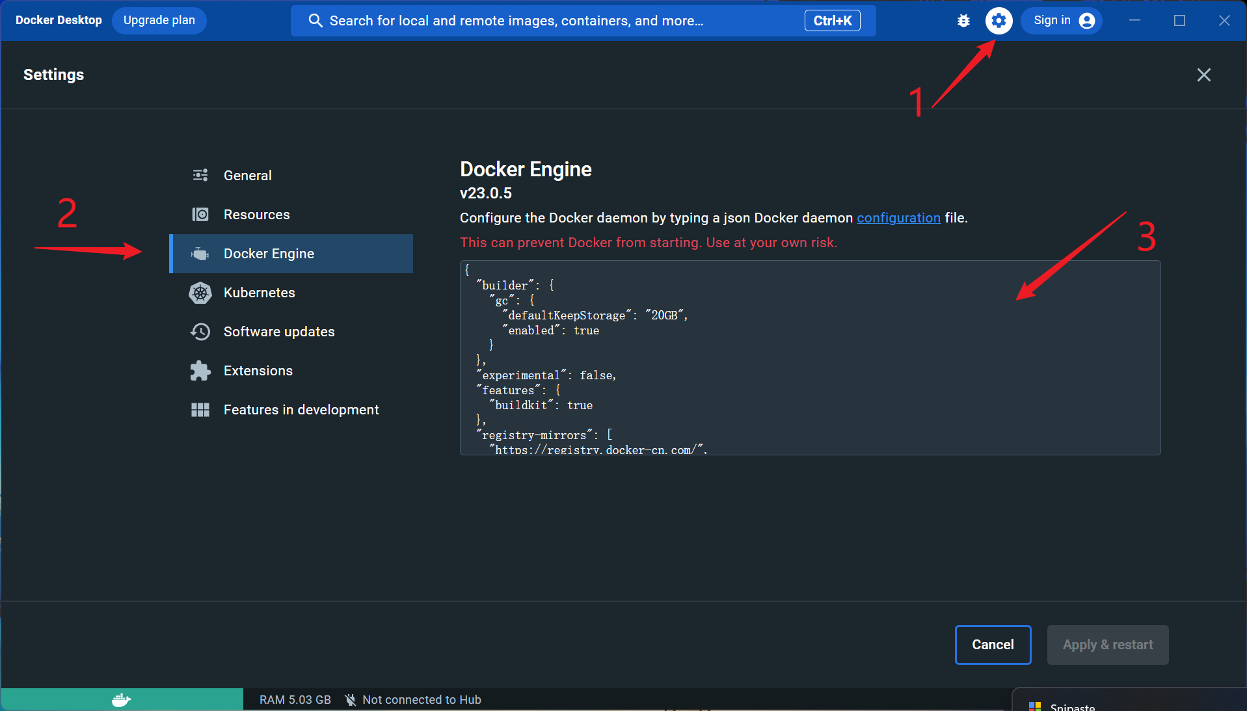1247x711 pixels.
Task: Click the Sign in button
Action: pos(1061,21)
